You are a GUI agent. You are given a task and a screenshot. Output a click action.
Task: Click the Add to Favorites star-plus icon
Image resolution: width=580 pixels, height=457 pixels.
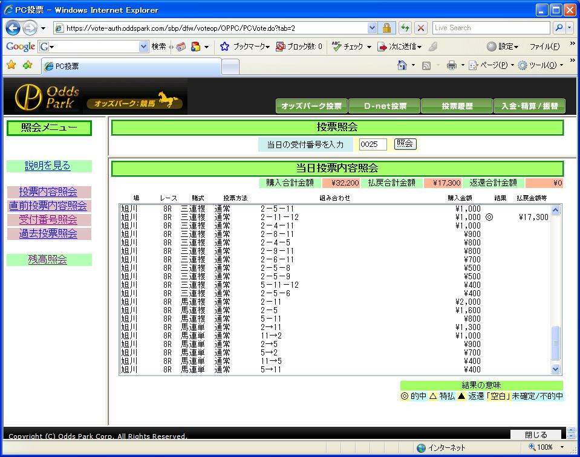pos(28,65)
